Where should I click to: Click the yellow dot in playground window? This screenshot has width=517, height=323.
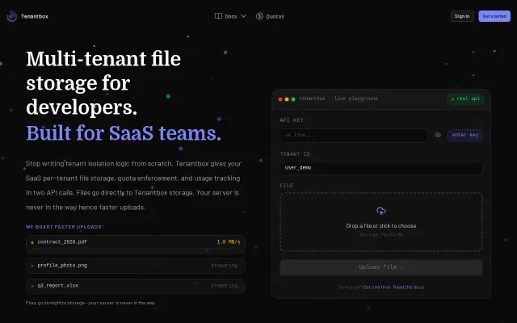coord(287,99)
